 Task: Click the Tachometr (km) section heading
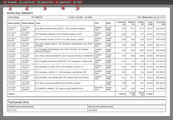19,102
